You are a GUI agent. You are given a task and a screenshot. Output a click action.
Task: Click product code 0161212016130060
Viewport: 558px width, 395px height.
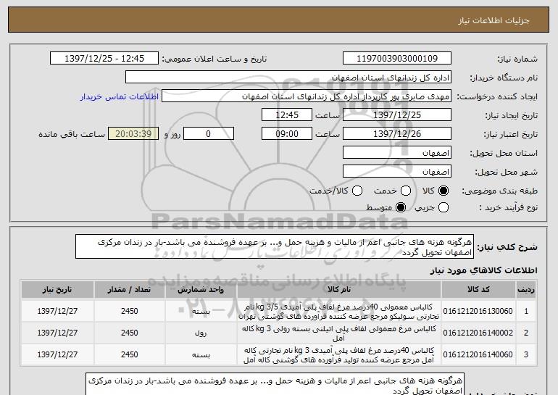pos(478,312)
